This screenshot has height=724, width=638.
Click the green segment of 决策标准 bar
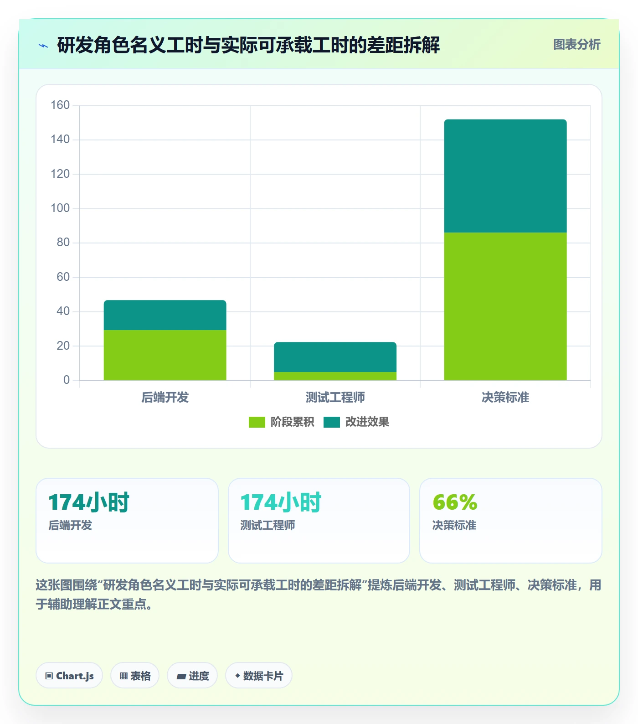pos(505,306)
